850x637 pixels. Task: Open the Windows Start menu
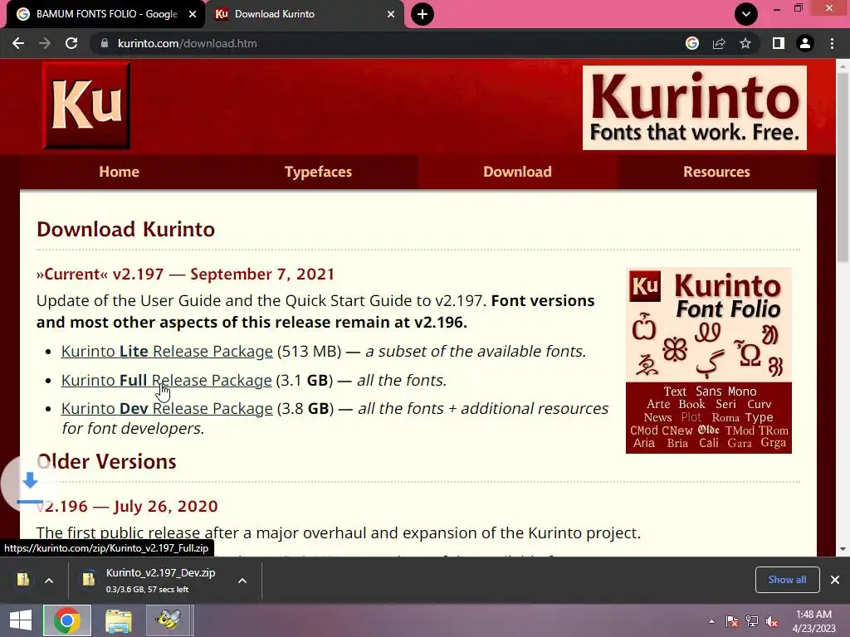[x=21, y=620]
